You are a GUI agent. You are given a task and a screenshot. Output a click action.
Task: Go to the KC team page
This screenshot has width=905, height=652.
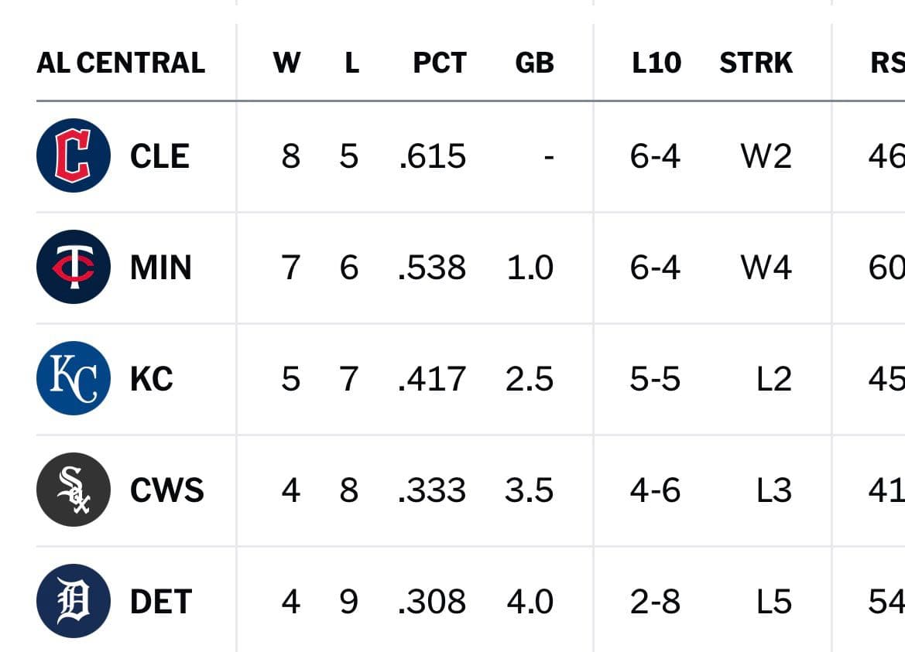click(x=152, y=379)
